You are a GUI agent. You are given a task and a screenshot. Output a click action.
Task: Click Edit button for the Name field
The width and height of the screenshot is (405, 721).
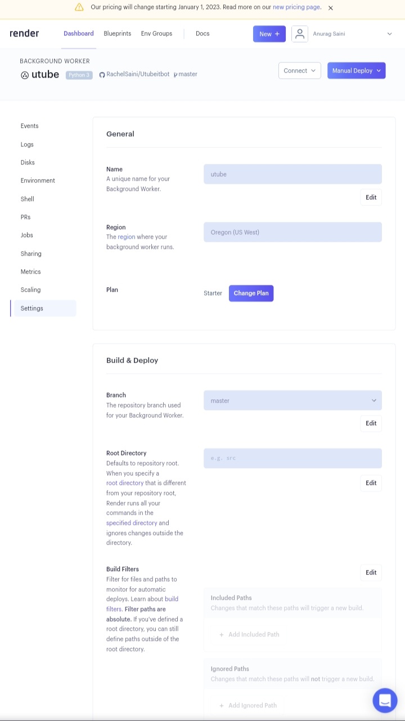pyautogui.click(x=371, y=197)
